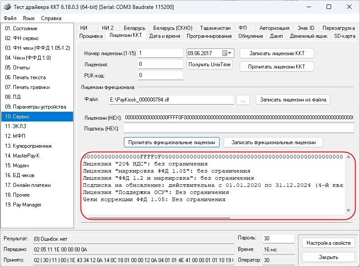
Task: Open the Файл menu
Action: click(10, 18)
